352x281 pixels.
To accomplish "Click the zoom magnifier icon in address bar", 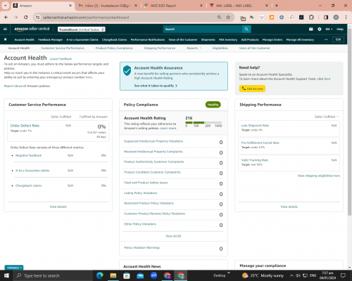I will [219, 18].
